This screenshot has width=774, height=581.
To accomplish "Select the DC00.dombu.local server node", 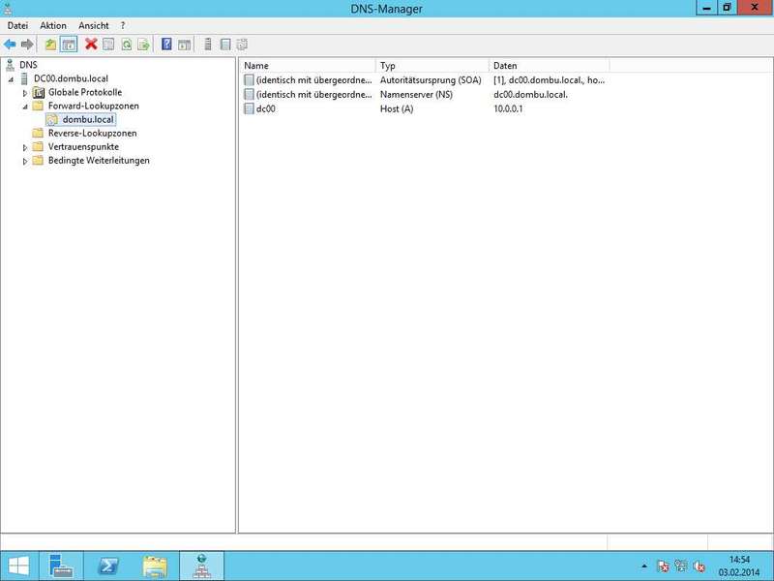I will click(x=71, y=78).
